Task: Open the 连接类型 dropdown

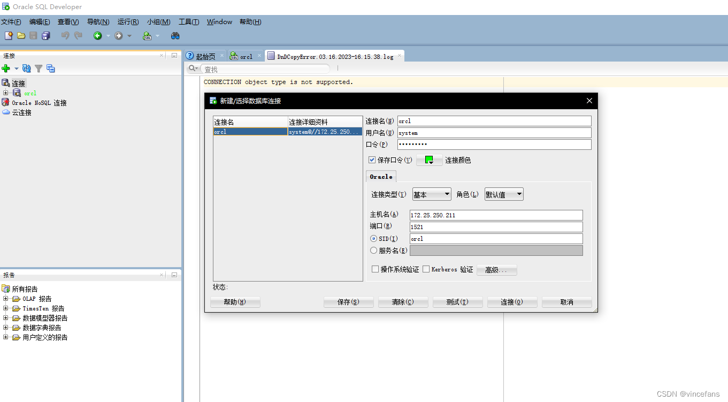Action: [432, 194]
